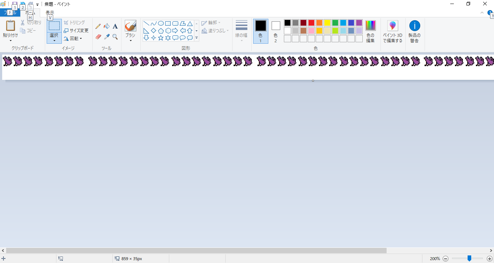Click the zoom in plus button
The height and width of the screenshot is (263, 494).
point(490,259)
